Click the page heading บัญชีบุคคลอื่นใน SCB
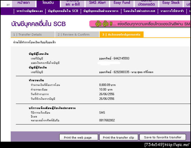191x148 pixels. tap(39, 24)
